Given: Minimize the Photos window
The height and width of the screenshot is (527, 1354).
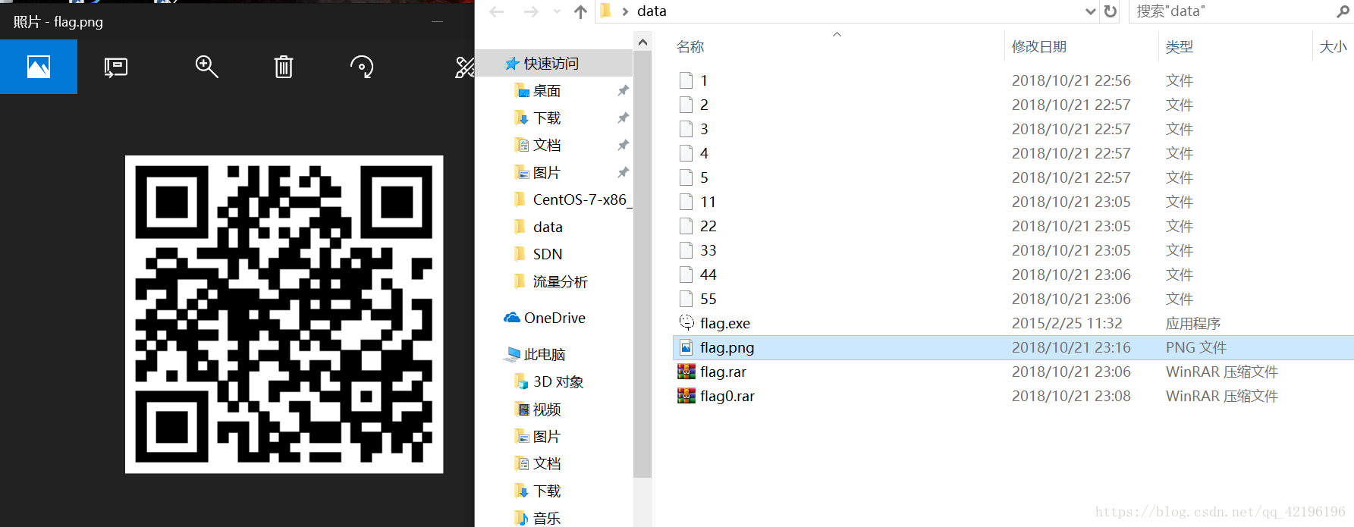Looking at the screenshot, I should (x=438, y=21).
